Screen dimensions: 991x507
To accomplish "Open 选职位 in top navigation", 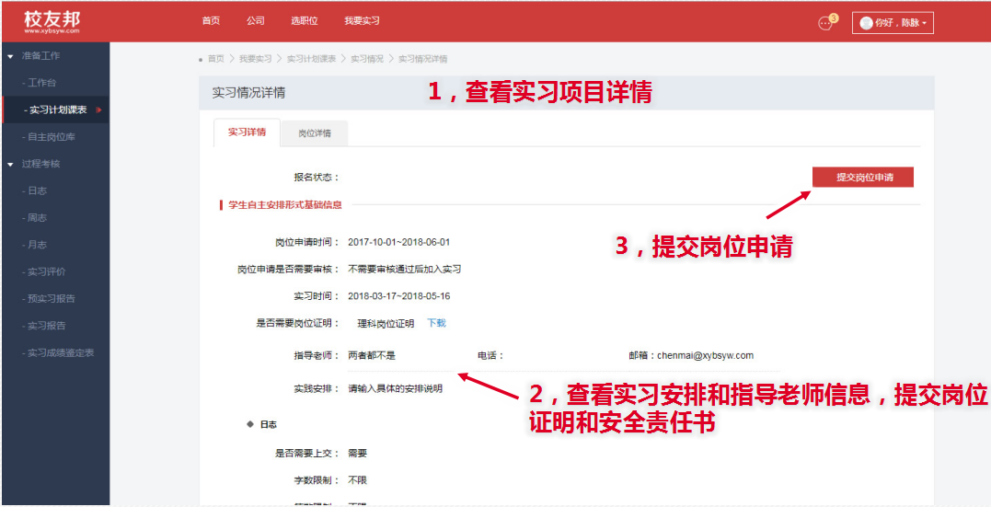I will tap(304, 21).
